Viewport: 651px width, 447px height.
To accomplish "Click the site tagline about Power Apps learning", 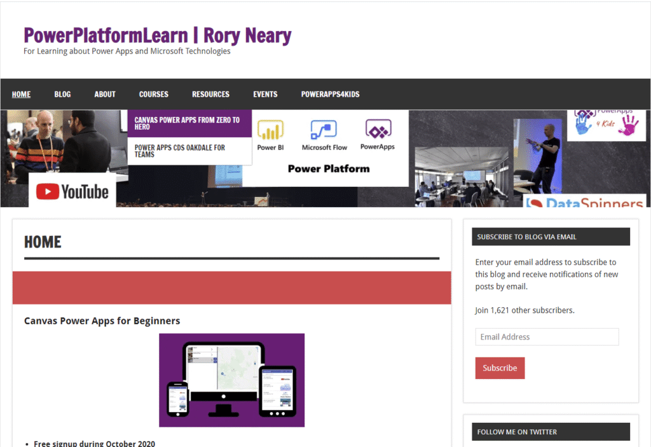I will coord(127,51).
